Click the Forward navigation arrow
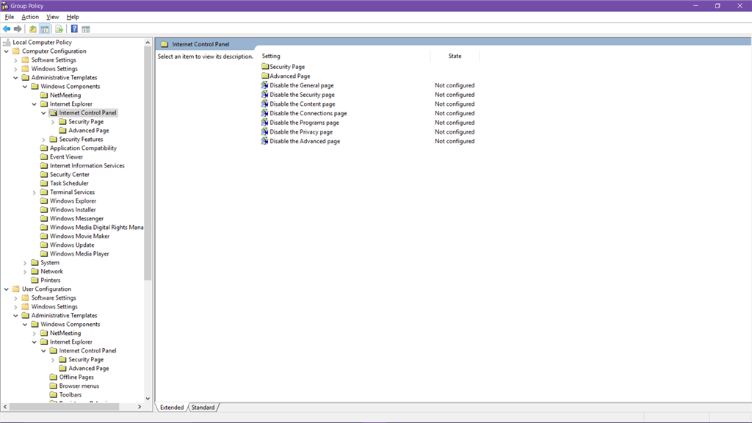The height and width of the screenshot is (423, 752). (17, 29)
